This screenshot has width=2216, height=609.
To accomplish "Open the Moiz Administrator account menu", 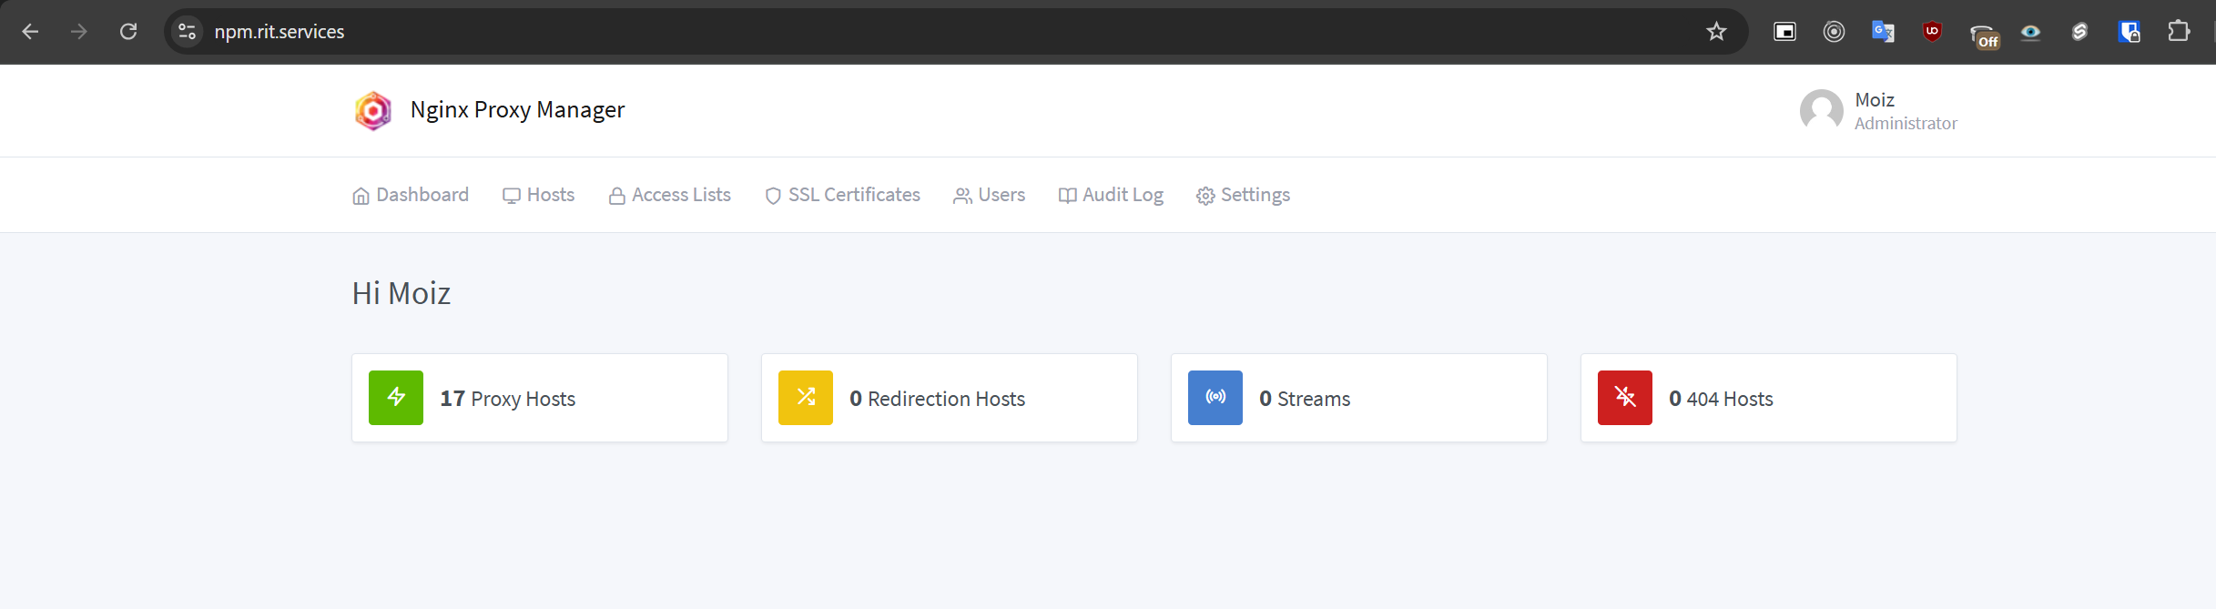I will 1879,111.
